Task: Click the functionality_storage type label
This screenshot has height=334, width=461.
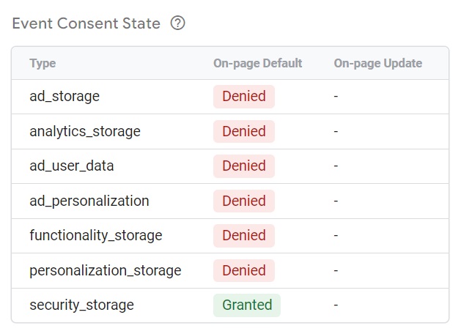Action: pyautogui.click(x=96, y=236)
